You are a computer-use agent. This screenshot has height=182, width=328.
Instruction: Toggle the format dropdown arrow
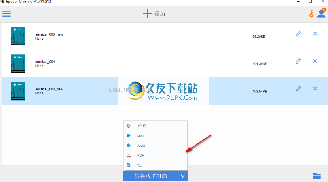183,176
